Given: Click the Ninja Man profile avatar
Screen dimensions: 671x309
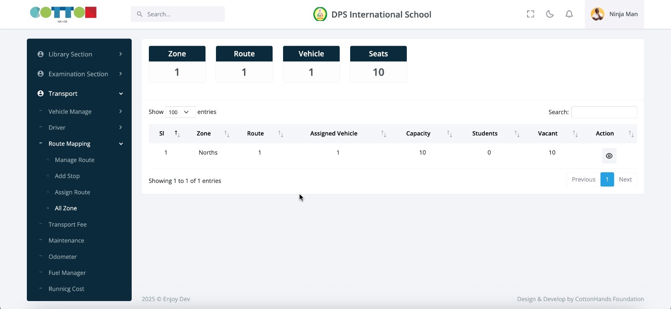Looking at the screenshot, I should [x=597, y=14].
